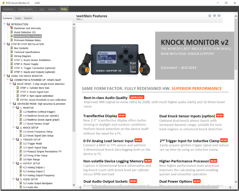Click scroll-down arrow of contents tree scrollbar
The image size is (239, 191).
point(74,185)
